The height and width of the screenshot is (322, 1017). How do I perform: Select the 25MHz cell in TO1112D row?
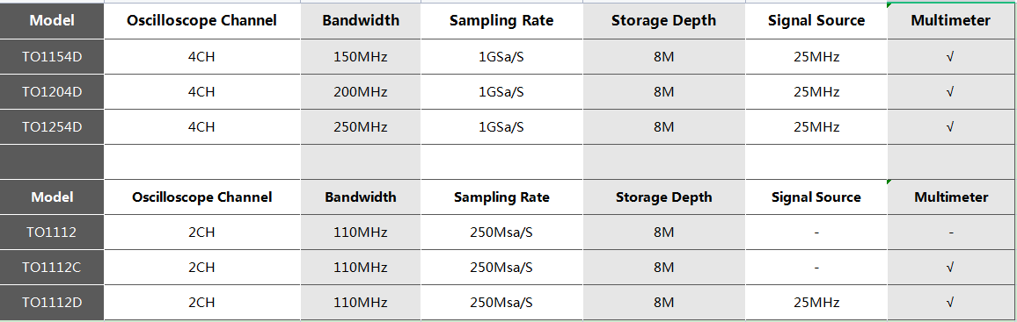pos(816,302)
